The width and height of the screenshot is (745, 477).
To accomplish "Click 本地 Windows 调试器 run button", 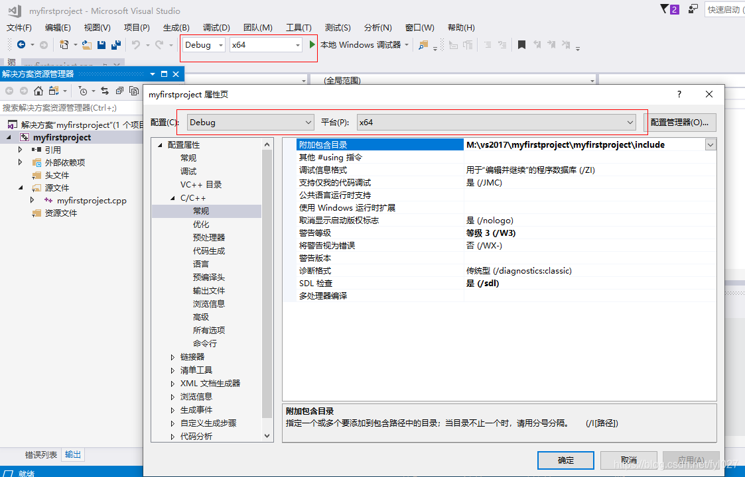I will tap(361, 44).
